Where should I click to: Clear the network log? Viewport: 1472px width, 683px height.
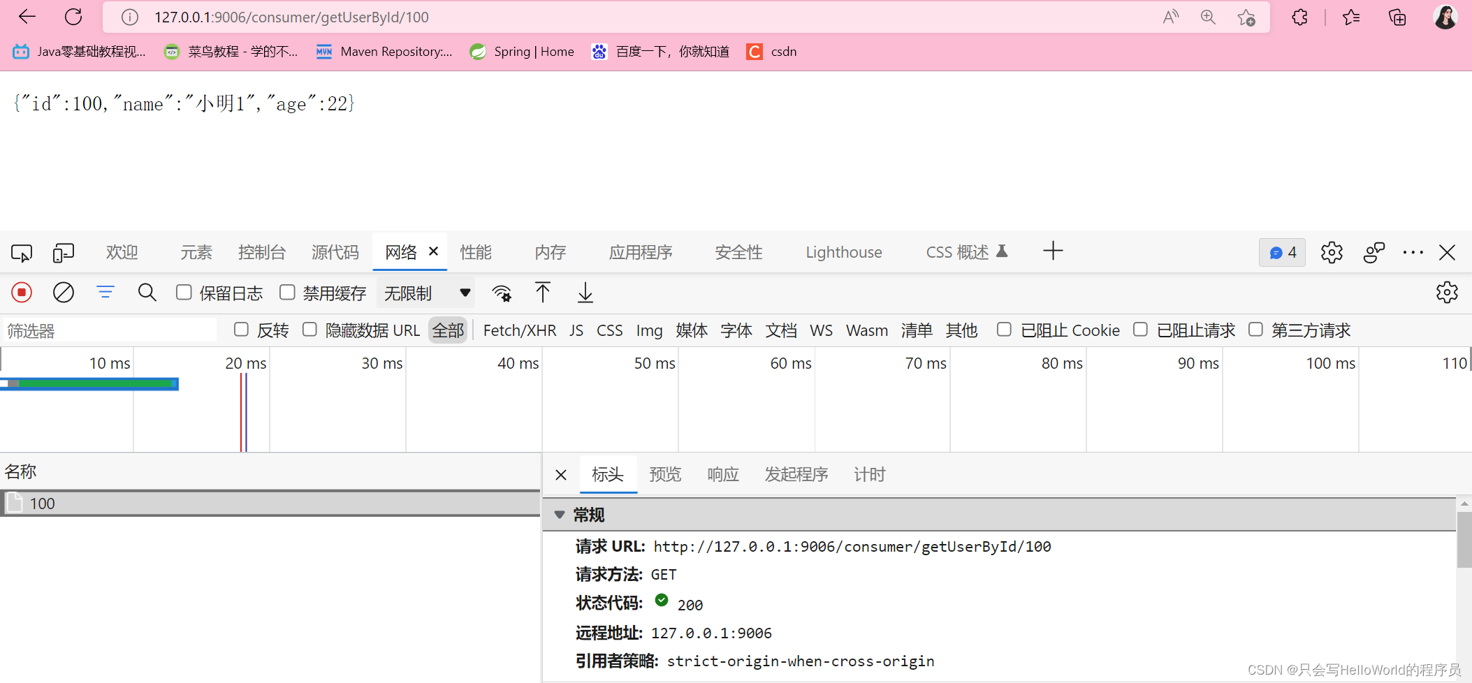(64, 293)
